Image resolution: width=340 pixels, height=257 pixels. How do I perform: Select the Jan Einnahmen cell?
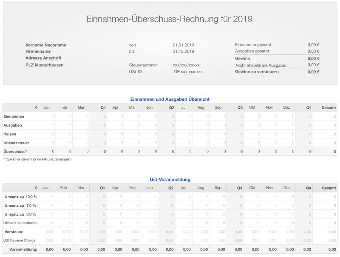pos(47,116)
